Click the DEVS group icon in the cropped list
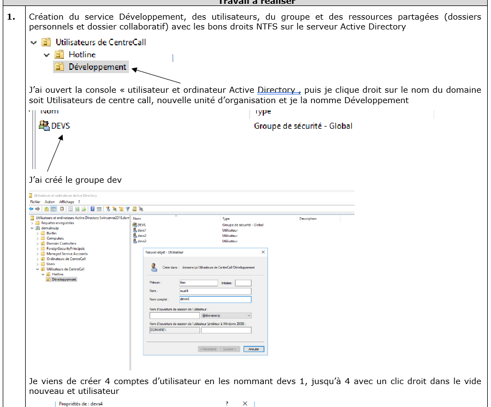 pos(44,126)
